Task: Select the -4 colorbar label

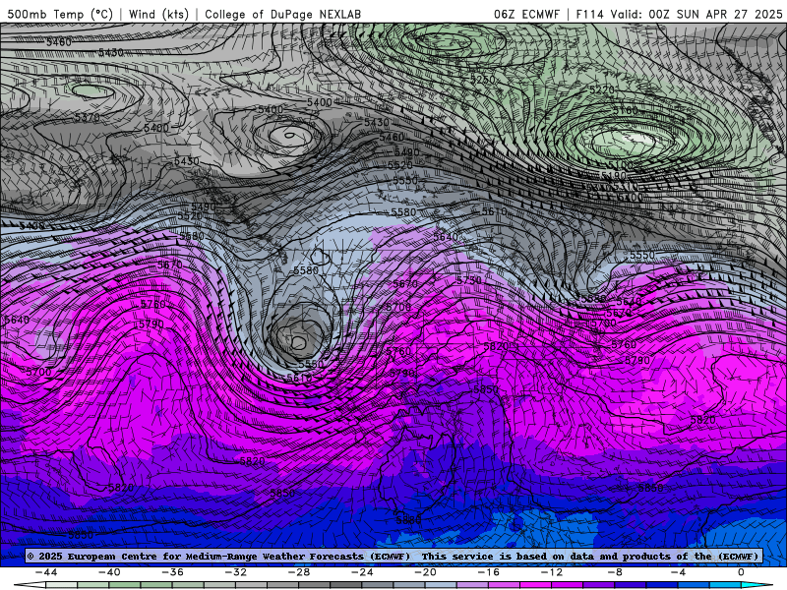Action: coord(678,572)
